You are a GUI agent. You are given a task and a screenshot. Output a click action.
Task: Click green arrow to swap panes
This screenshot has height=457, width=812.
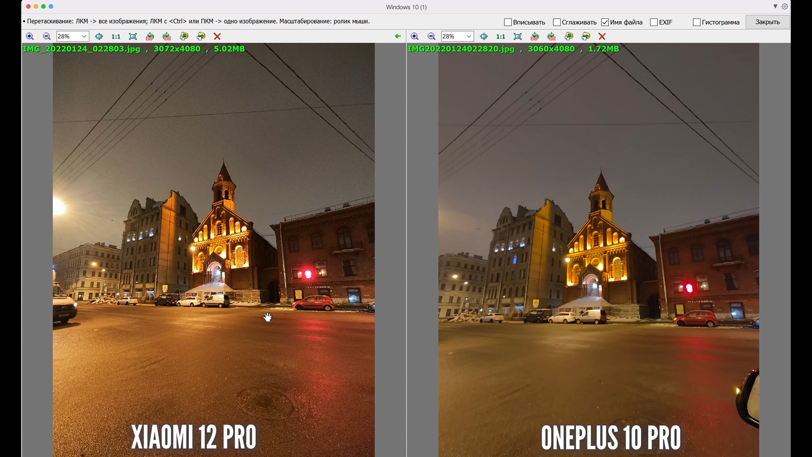coord(398,37)
